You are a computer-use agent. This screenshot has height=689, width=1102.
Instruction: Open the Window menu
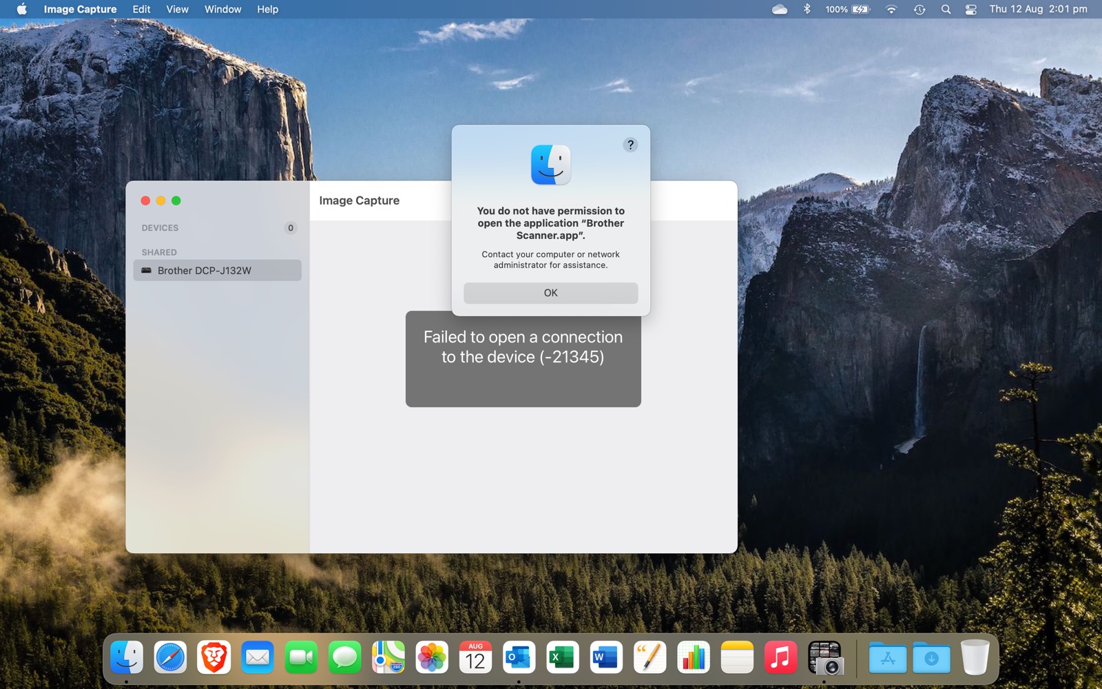click(222, 9)
